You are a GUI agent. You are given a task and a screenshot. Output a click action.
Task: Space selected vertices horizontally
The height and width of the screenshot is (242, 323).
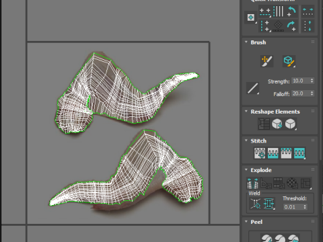(308, 11)
